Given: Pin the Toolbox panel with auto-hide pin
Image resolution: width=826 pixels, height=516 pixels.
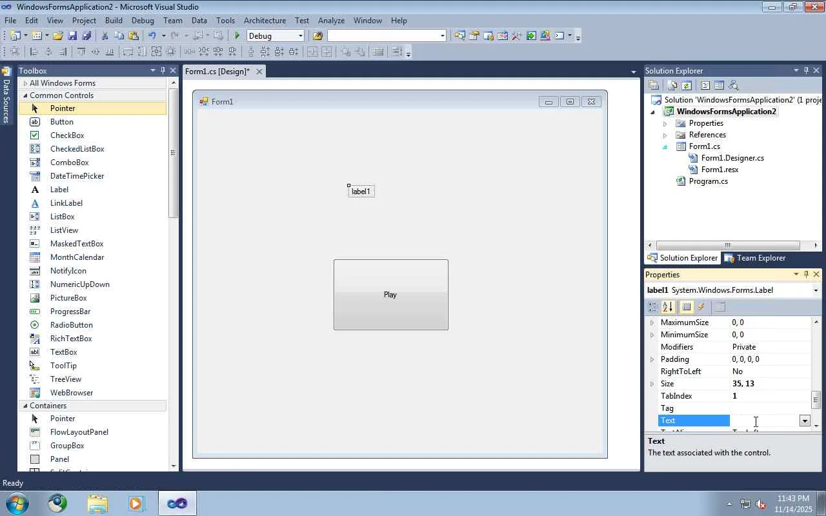Looking at the screenshot, I should click(x=163, y=70).
